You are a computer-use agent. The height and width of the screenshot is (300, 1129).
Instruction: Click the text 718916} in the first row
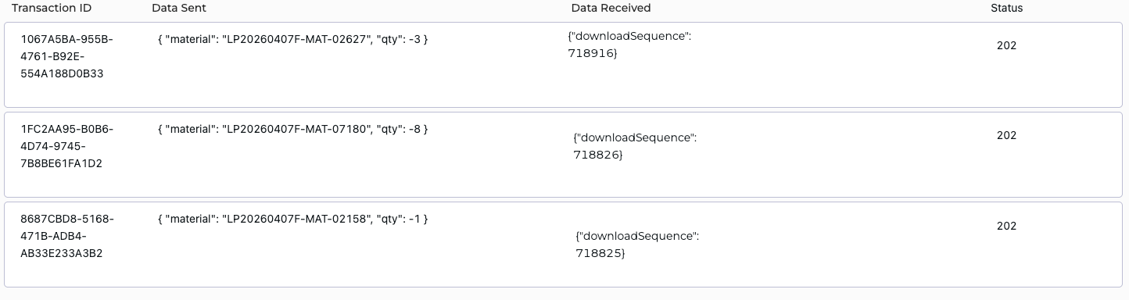click(x=593, y=53)
